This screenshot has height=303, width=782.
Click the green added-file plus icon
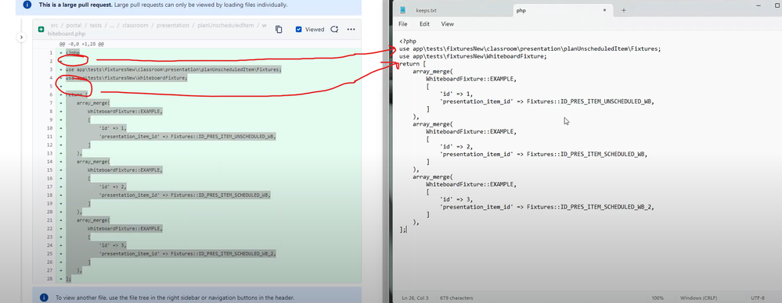click(x=41, y=30)
